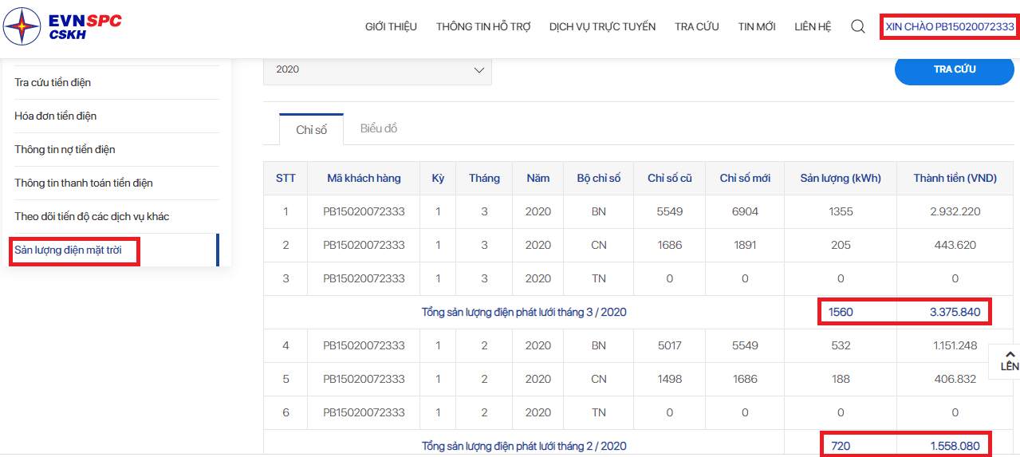Viewport: 1020px width, 457px height.
Task: Click total output value 720
Action: click(841, 446)
